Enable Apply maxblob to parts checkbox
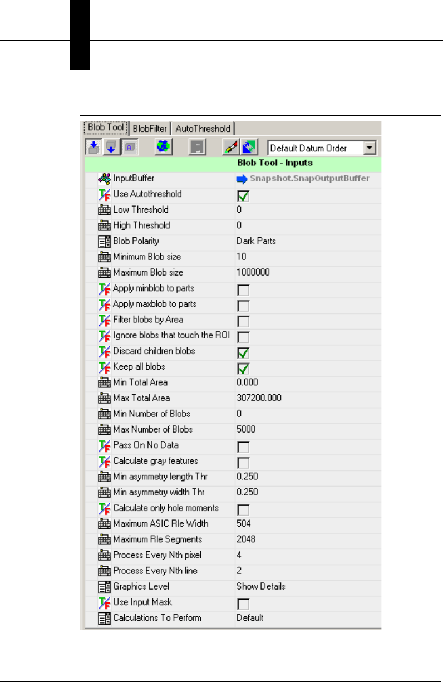Viewport: 443px width, 682px height. (243, 306)
